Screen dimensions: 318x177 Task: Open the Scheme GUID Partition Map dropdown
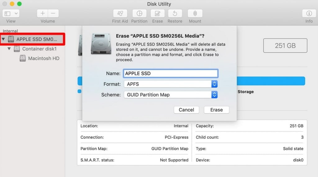point(170,95)
